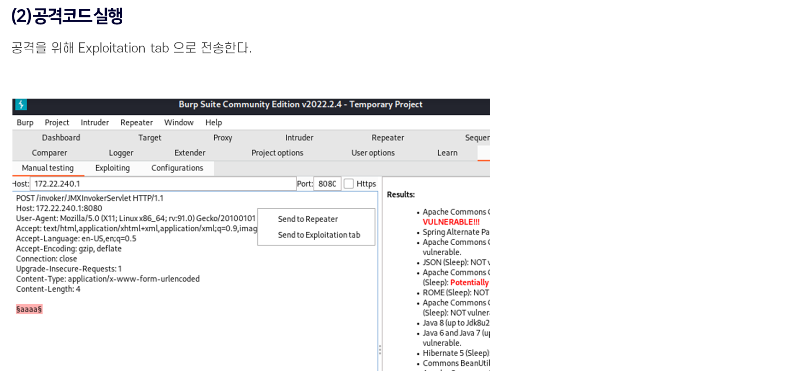The width and height of the screenshot is (794, 371).
Task: Click the VULNERABLE!!! result text
Action: [x=451, y=222]
